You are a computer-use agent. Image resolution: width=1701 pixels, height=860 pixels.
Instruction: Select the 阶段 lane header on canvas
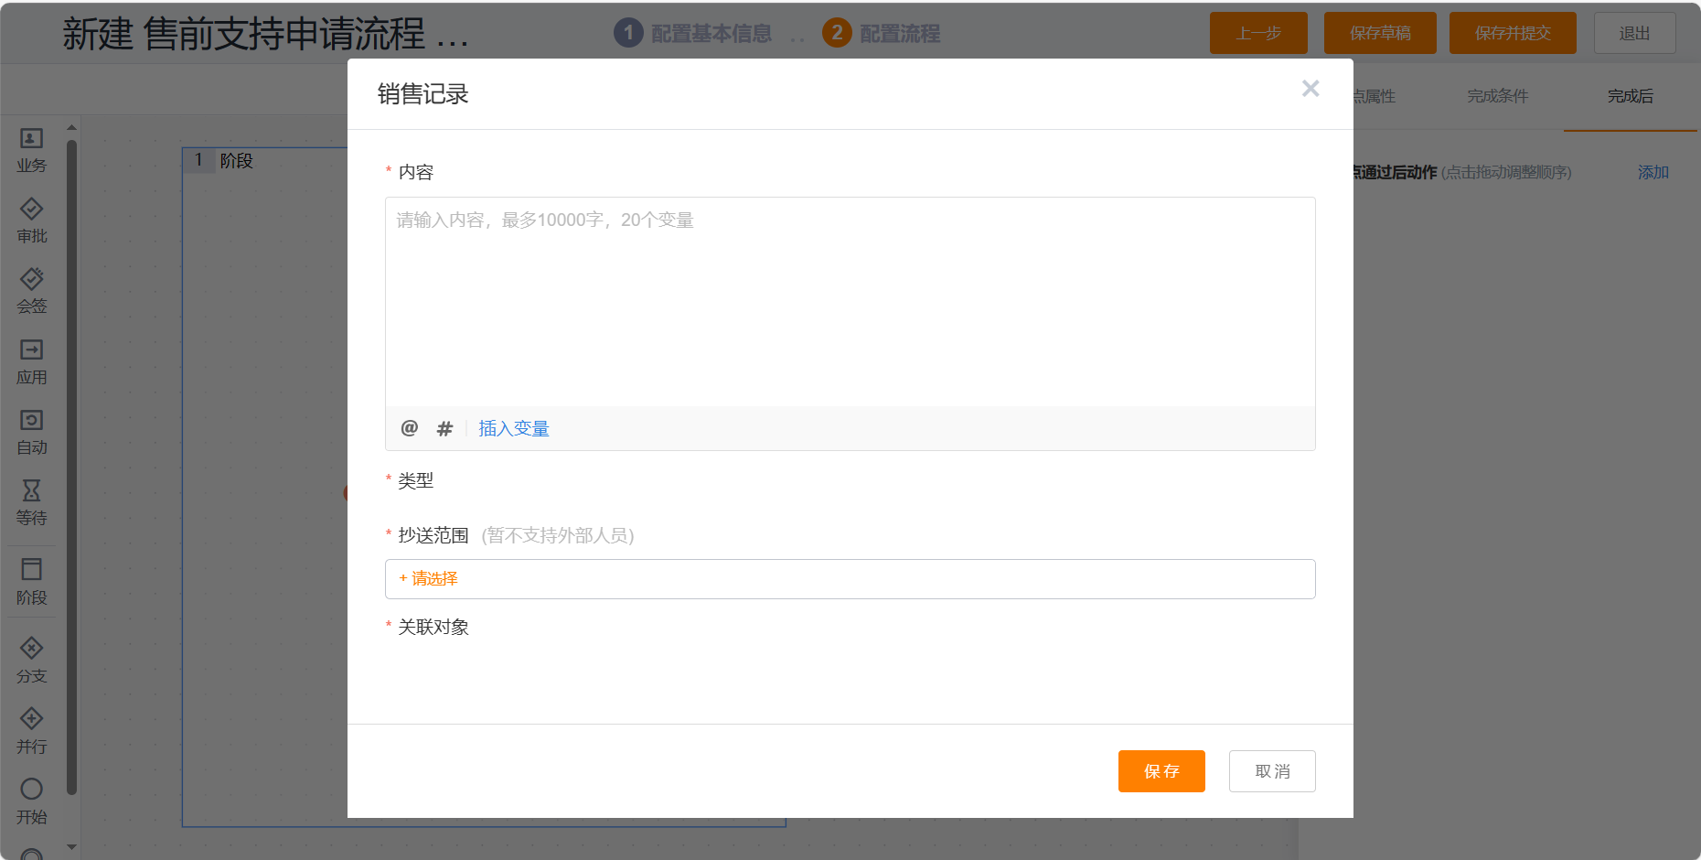click(x=236, y=160)
